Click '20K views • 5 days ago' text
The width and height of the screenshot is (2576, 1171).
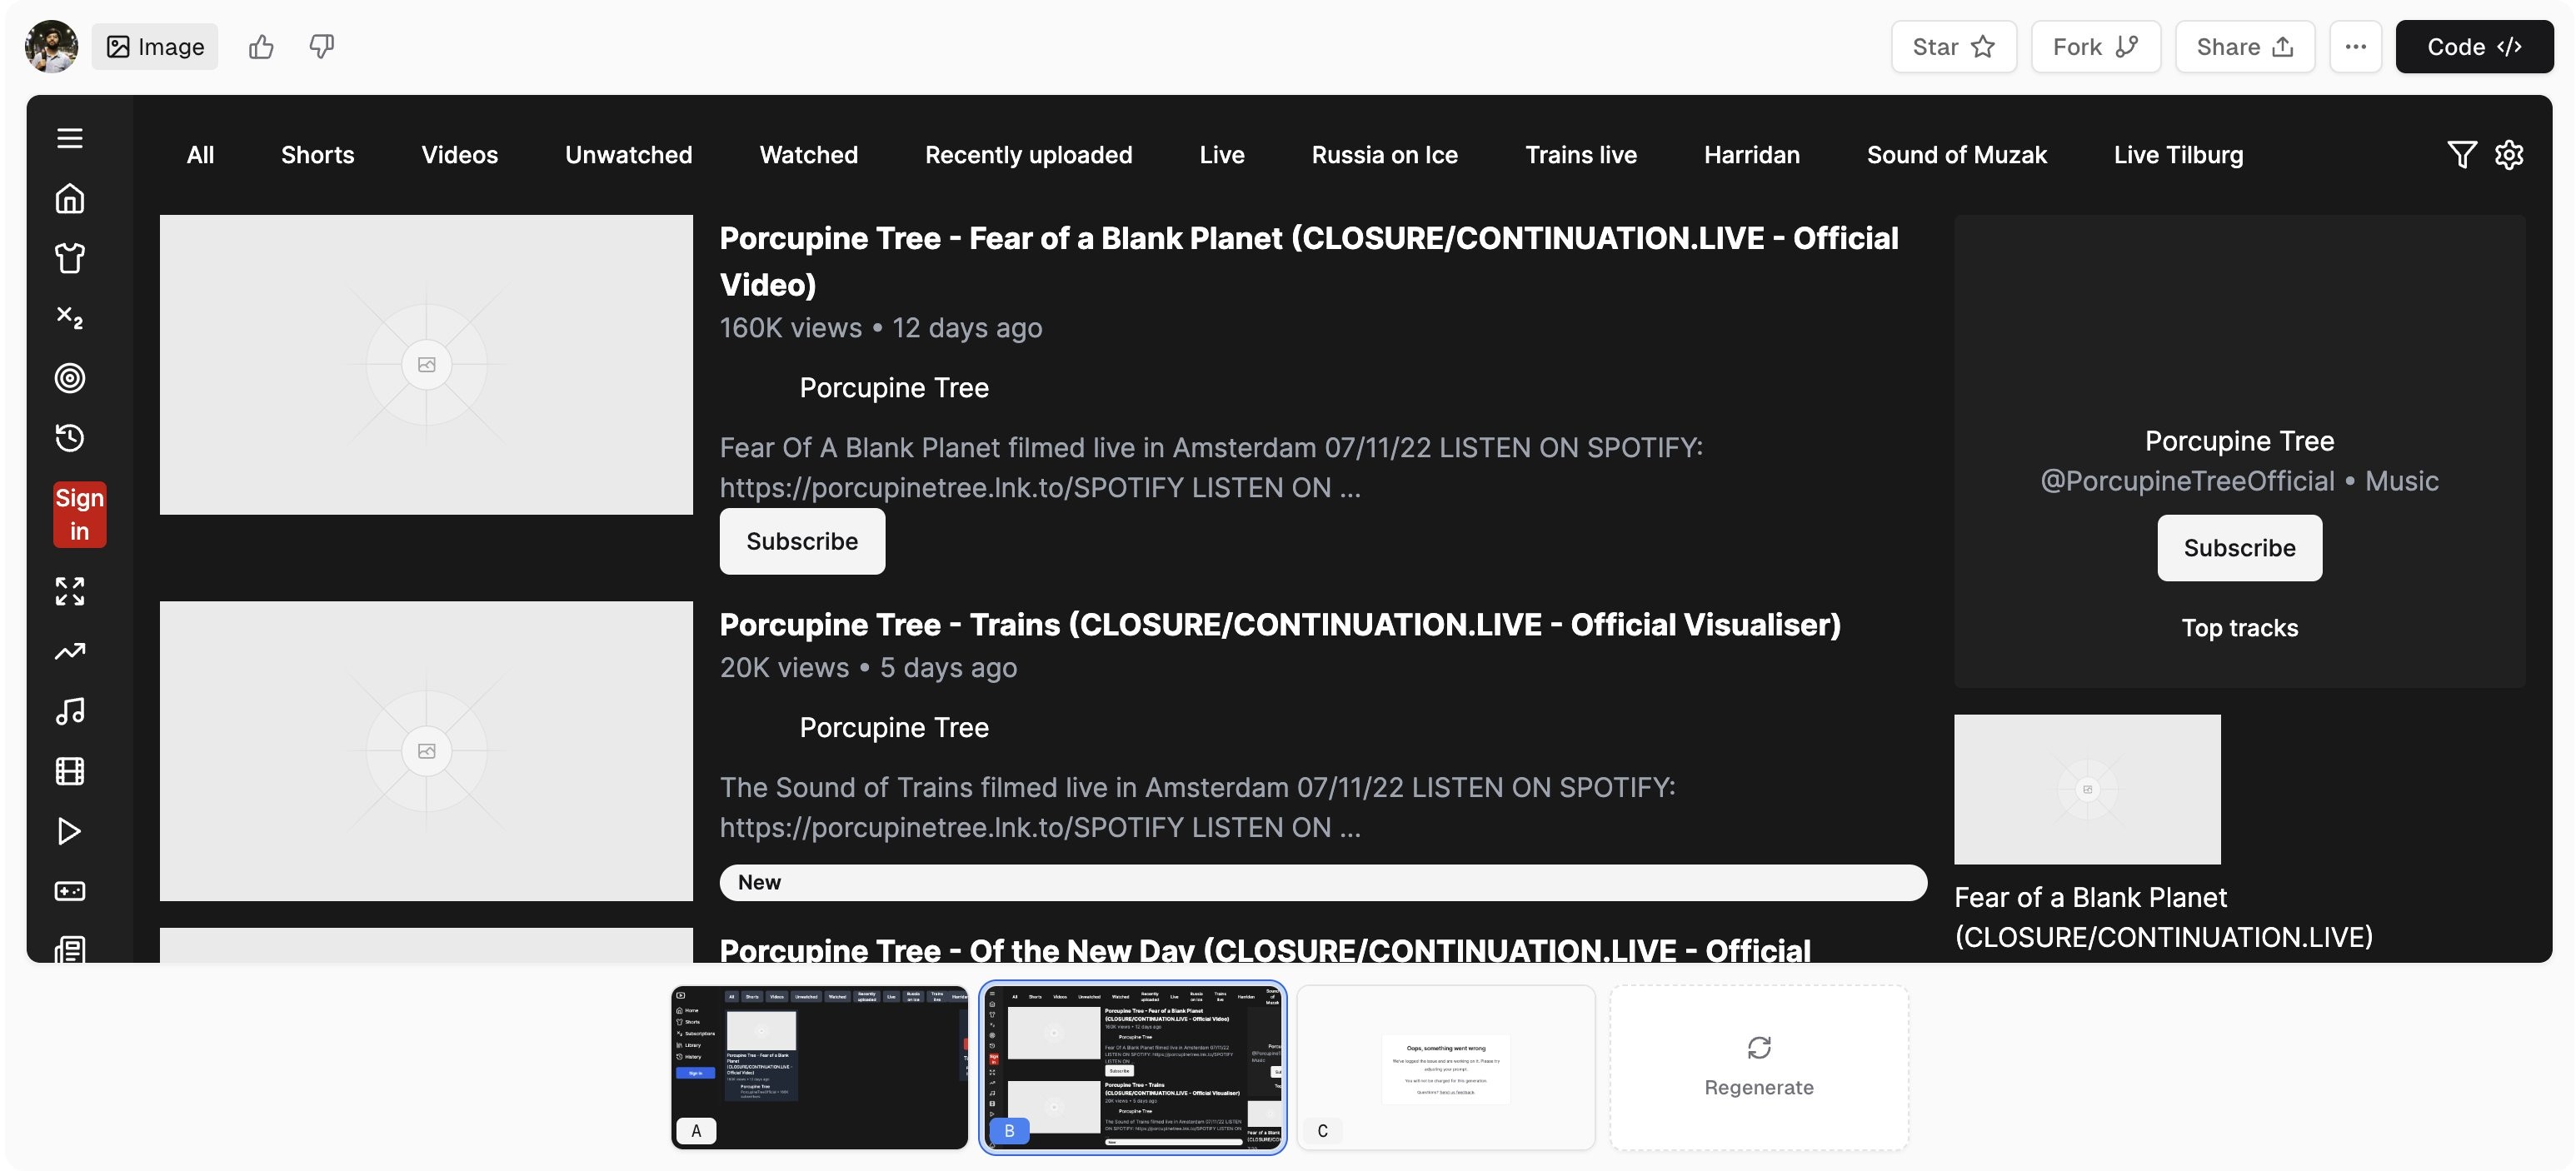tap(868, 667)
